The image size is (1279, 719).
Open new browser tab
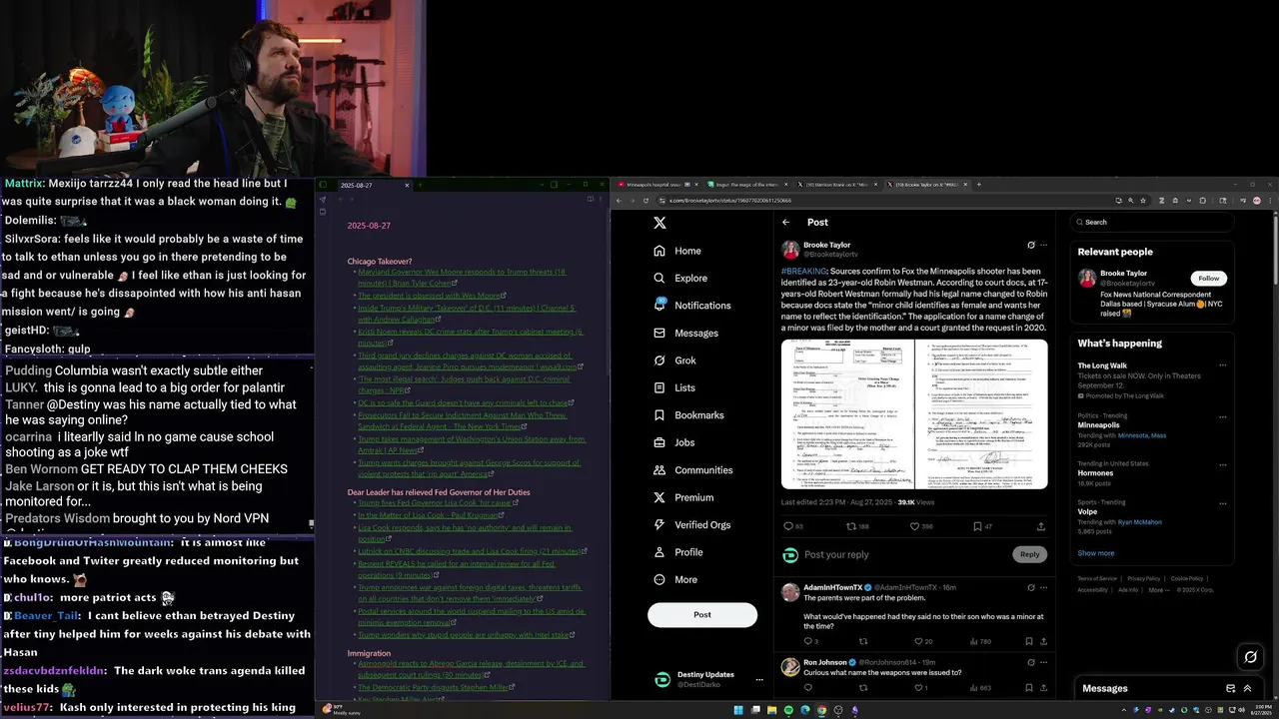pos(979,185)
